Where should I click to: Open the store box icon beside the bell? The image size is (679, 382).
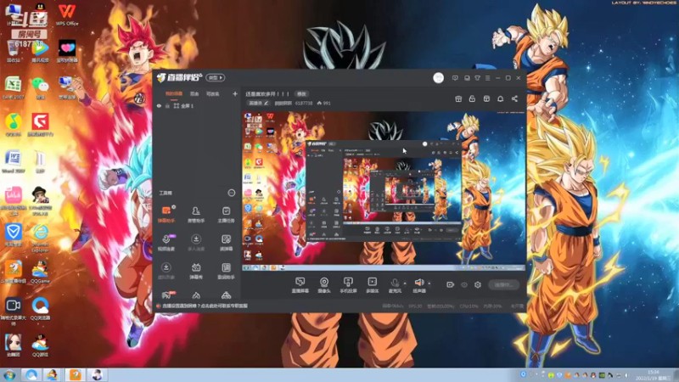click(x=486, y=98)
